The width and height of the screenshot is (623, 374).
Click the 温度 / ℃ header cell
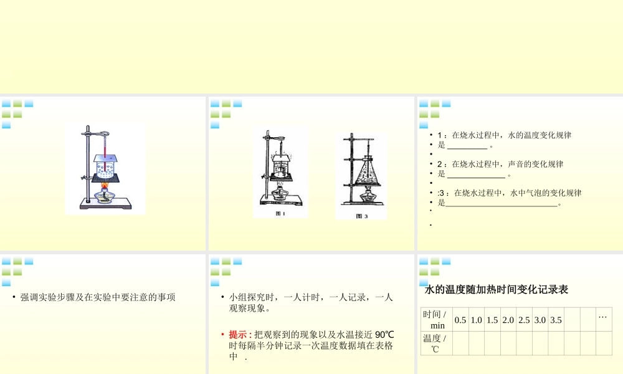point(437,343)
